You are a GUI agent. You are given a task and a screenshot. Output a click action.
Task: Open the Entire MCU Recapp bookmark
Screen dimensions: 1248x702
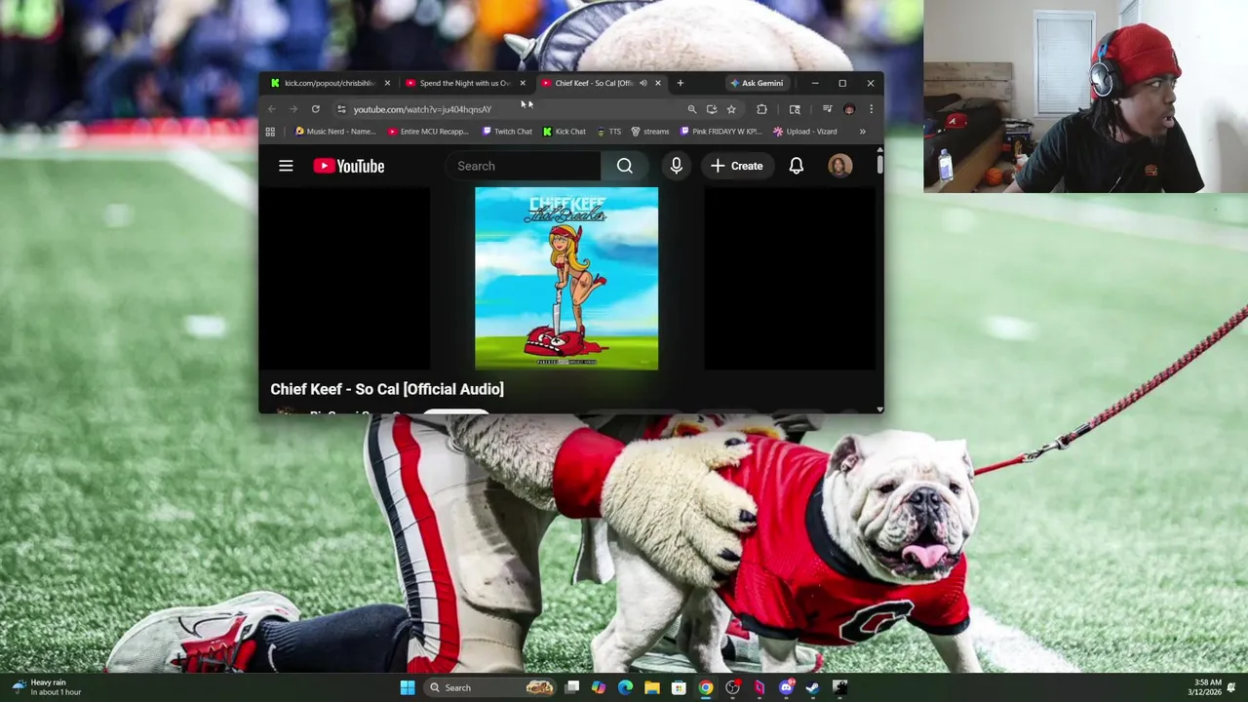(x=428, y=132)
